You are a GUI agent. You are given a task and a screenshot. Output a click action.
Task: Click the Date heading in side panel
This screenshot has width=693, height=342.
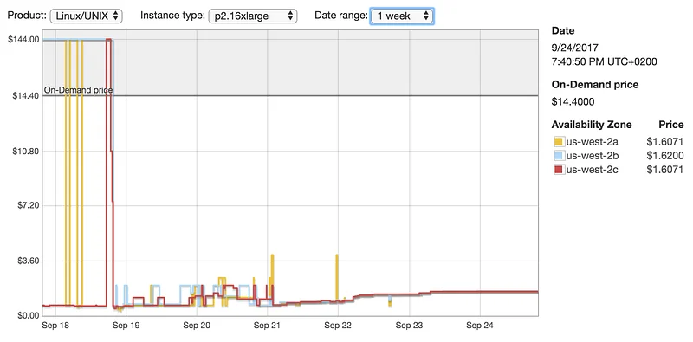(x=563, y=31)
